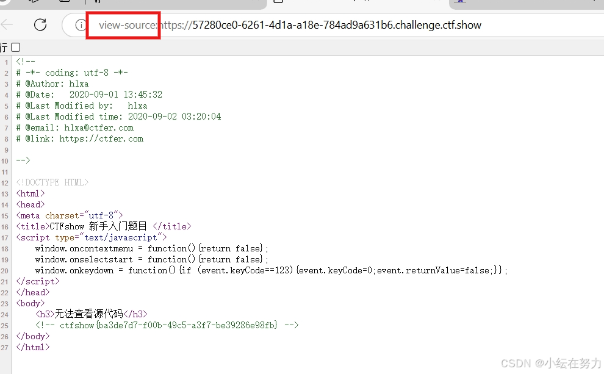Click the window.oncontextmenu code line

point(151,248)
